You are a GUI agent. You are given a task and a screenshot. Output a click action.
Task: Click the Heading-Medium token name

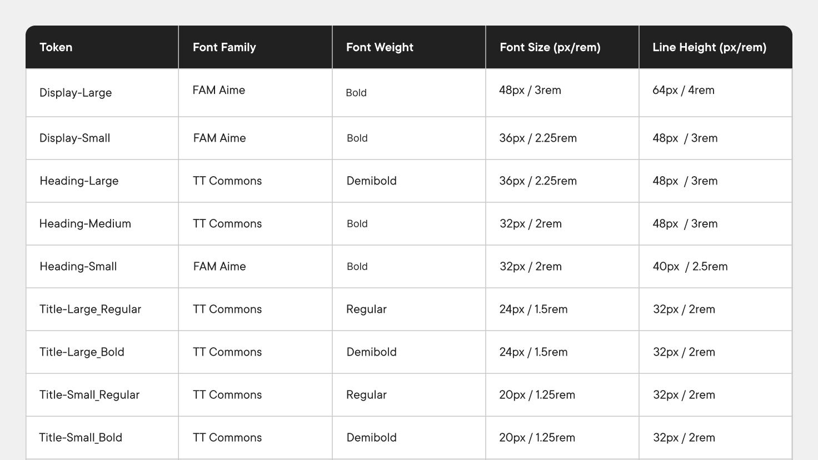(x=85, y=224)
